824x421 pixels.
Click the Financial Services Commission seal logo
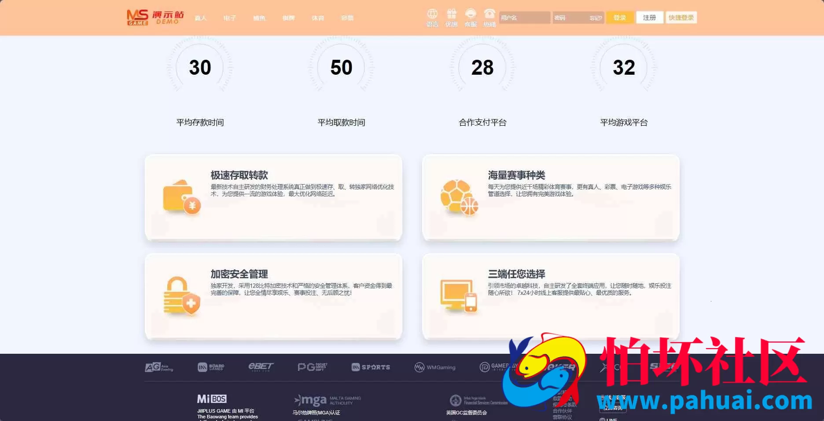click(478, 400)
